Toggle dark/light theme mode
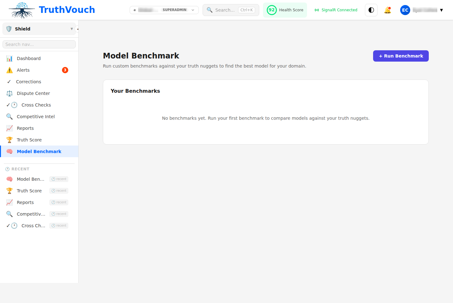Image resolution: width=453 pixels, height=303 pixels. click(371, 10)
